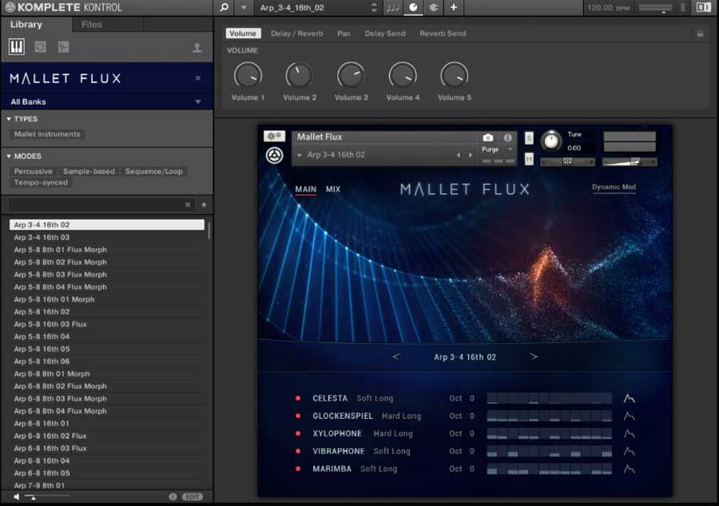Open the Volume parameter page
The height and width of the screenshot is (506, 719).
[243, 34]
